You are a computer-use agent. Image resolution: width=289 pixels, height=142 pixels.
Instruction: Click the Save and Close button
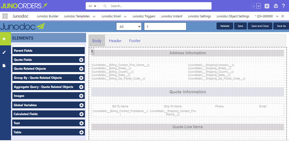[x=260, y=26]
